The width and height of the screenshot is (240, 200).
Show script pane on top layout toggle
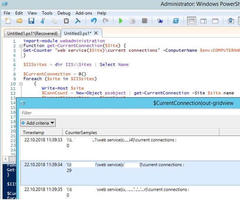pos(192,21)
